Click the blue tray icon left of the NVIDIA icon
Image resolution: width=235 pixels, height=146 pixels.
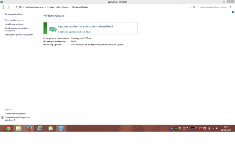point(172,128)
